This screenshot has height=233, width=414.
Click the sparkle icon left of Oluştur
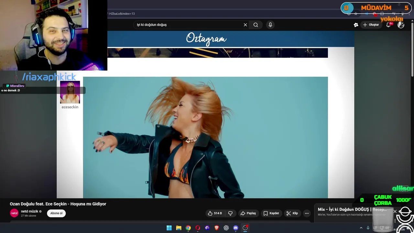coord(356,25)
